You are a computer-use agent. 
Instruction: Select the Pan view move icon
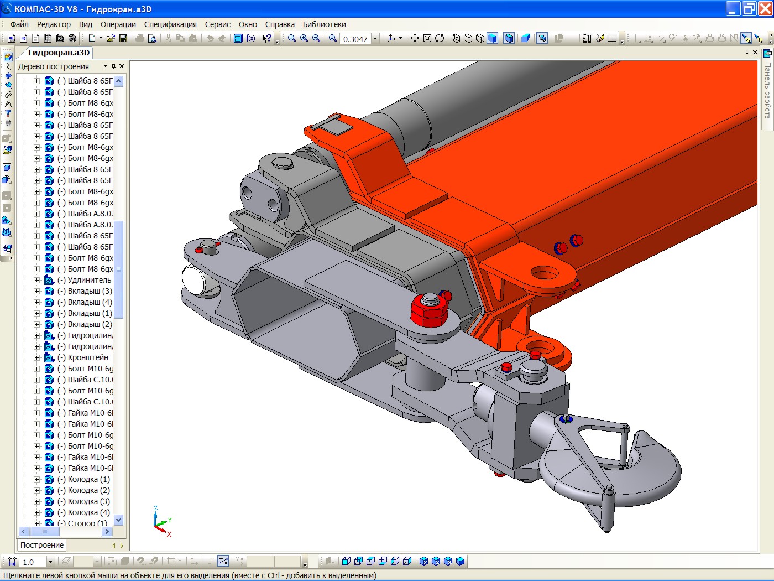point(415,38)
